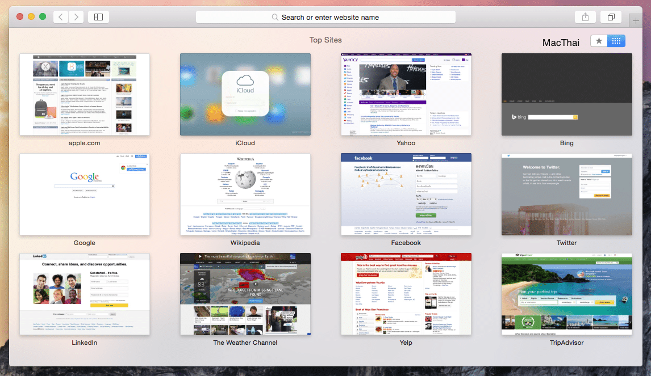
Task: Open the Yelp site thumbnail
Action: pos(406,294)
